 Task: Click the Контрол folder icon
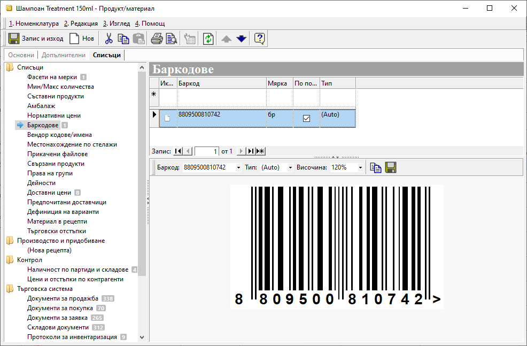[10, 259]
